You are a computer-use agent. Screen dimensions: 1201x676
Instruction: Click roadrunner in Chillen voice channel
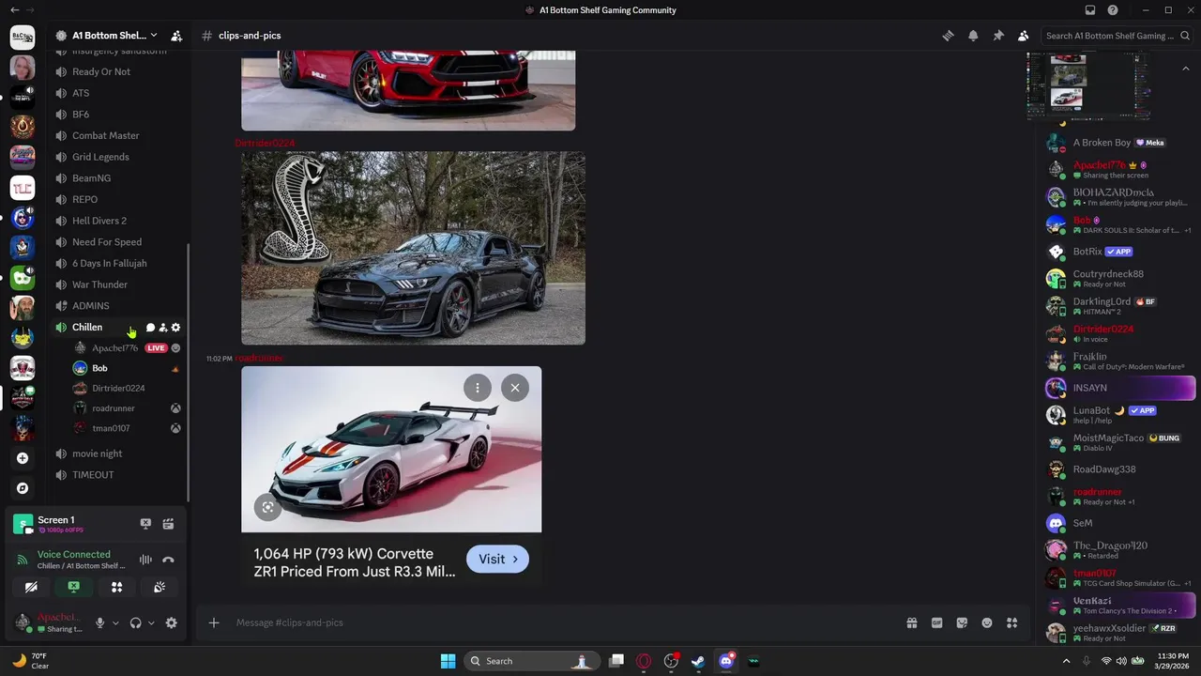click(127, 408)
